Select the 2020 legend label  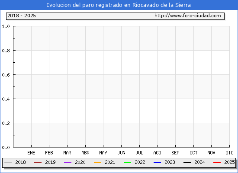click(x=80, y=162)
